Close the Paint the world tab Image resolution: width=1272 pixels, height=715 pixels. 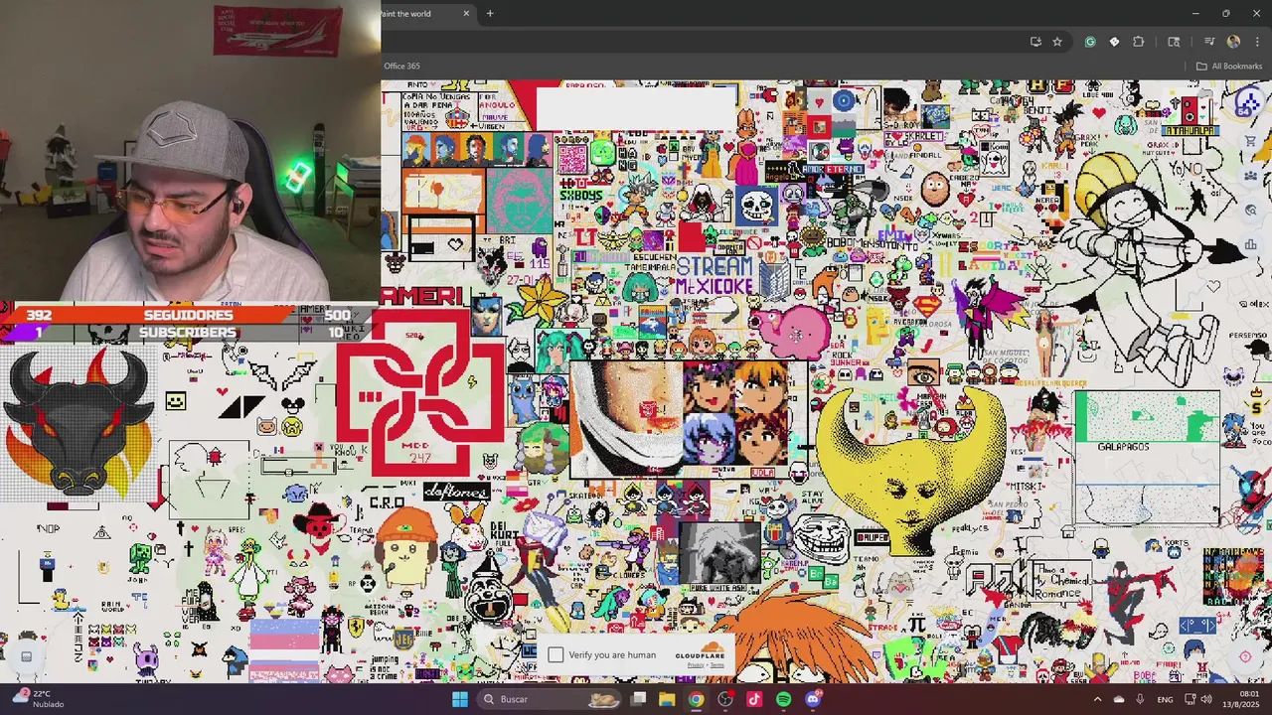466,14
